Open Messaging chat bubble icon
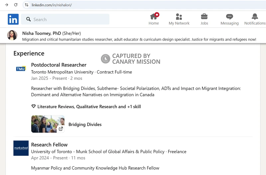This screenshot has height=175, width=266. [x=229, y=17]
